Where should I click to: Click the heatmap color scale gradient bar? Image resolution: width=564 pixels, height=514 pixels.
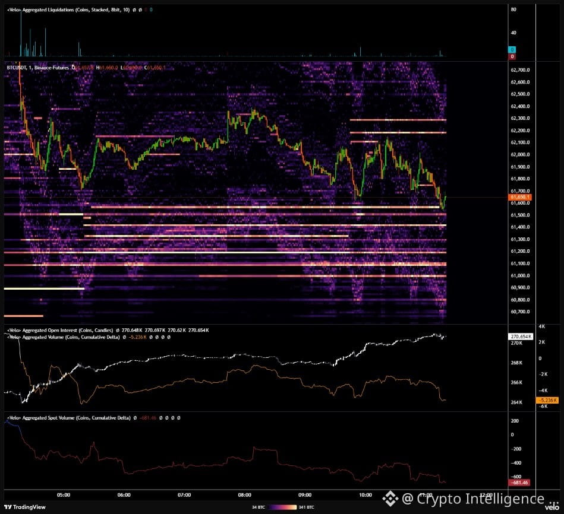[x=282, y=507]
